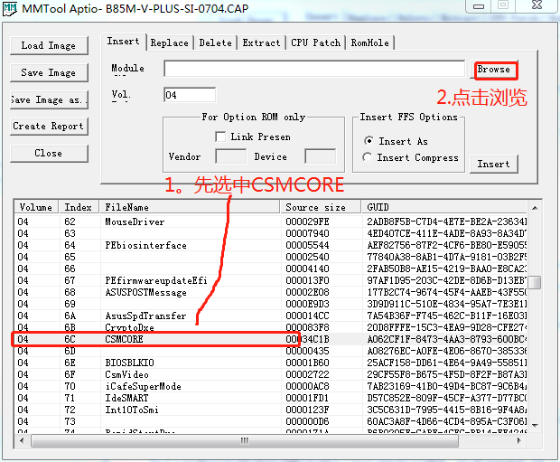560x462 pixels.
Task: Select the PEbiosinterface row
Action: [271, 245]
